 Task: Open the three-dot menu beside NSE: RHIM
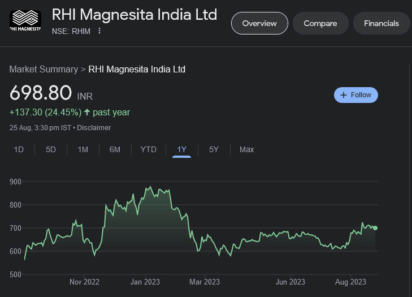(99, 31)
